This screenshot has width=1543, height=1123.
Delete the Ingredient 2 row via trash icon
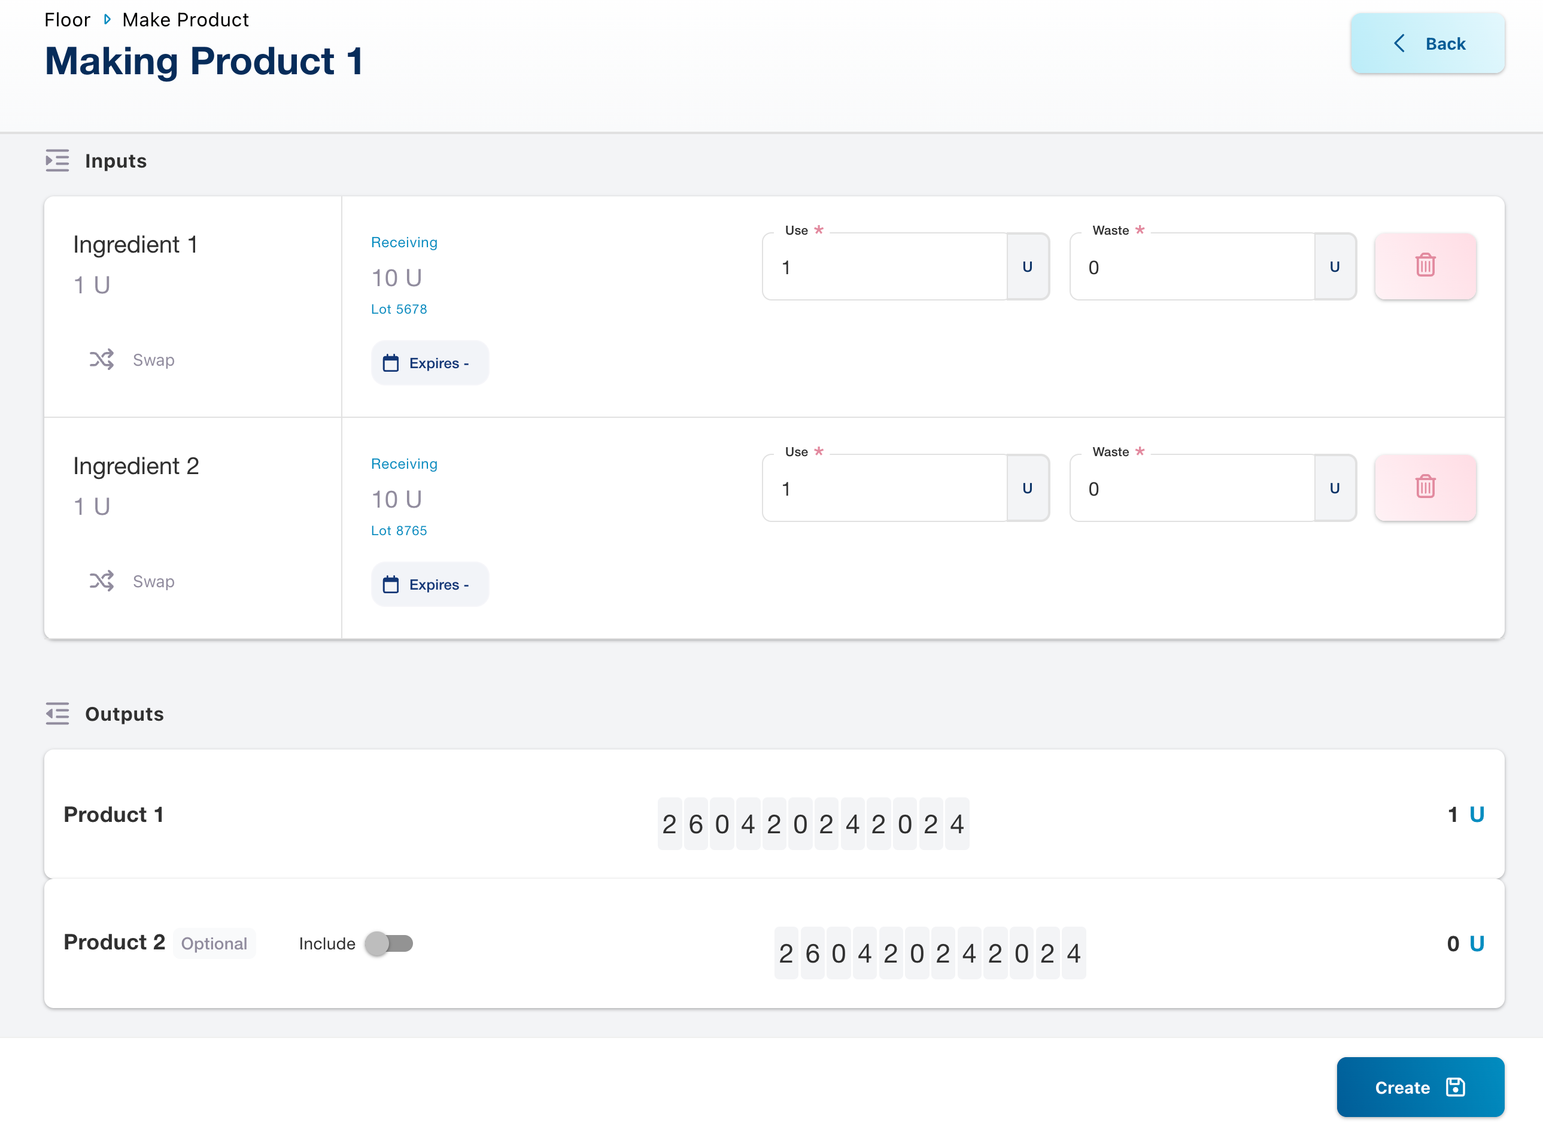click(1424, 487)
